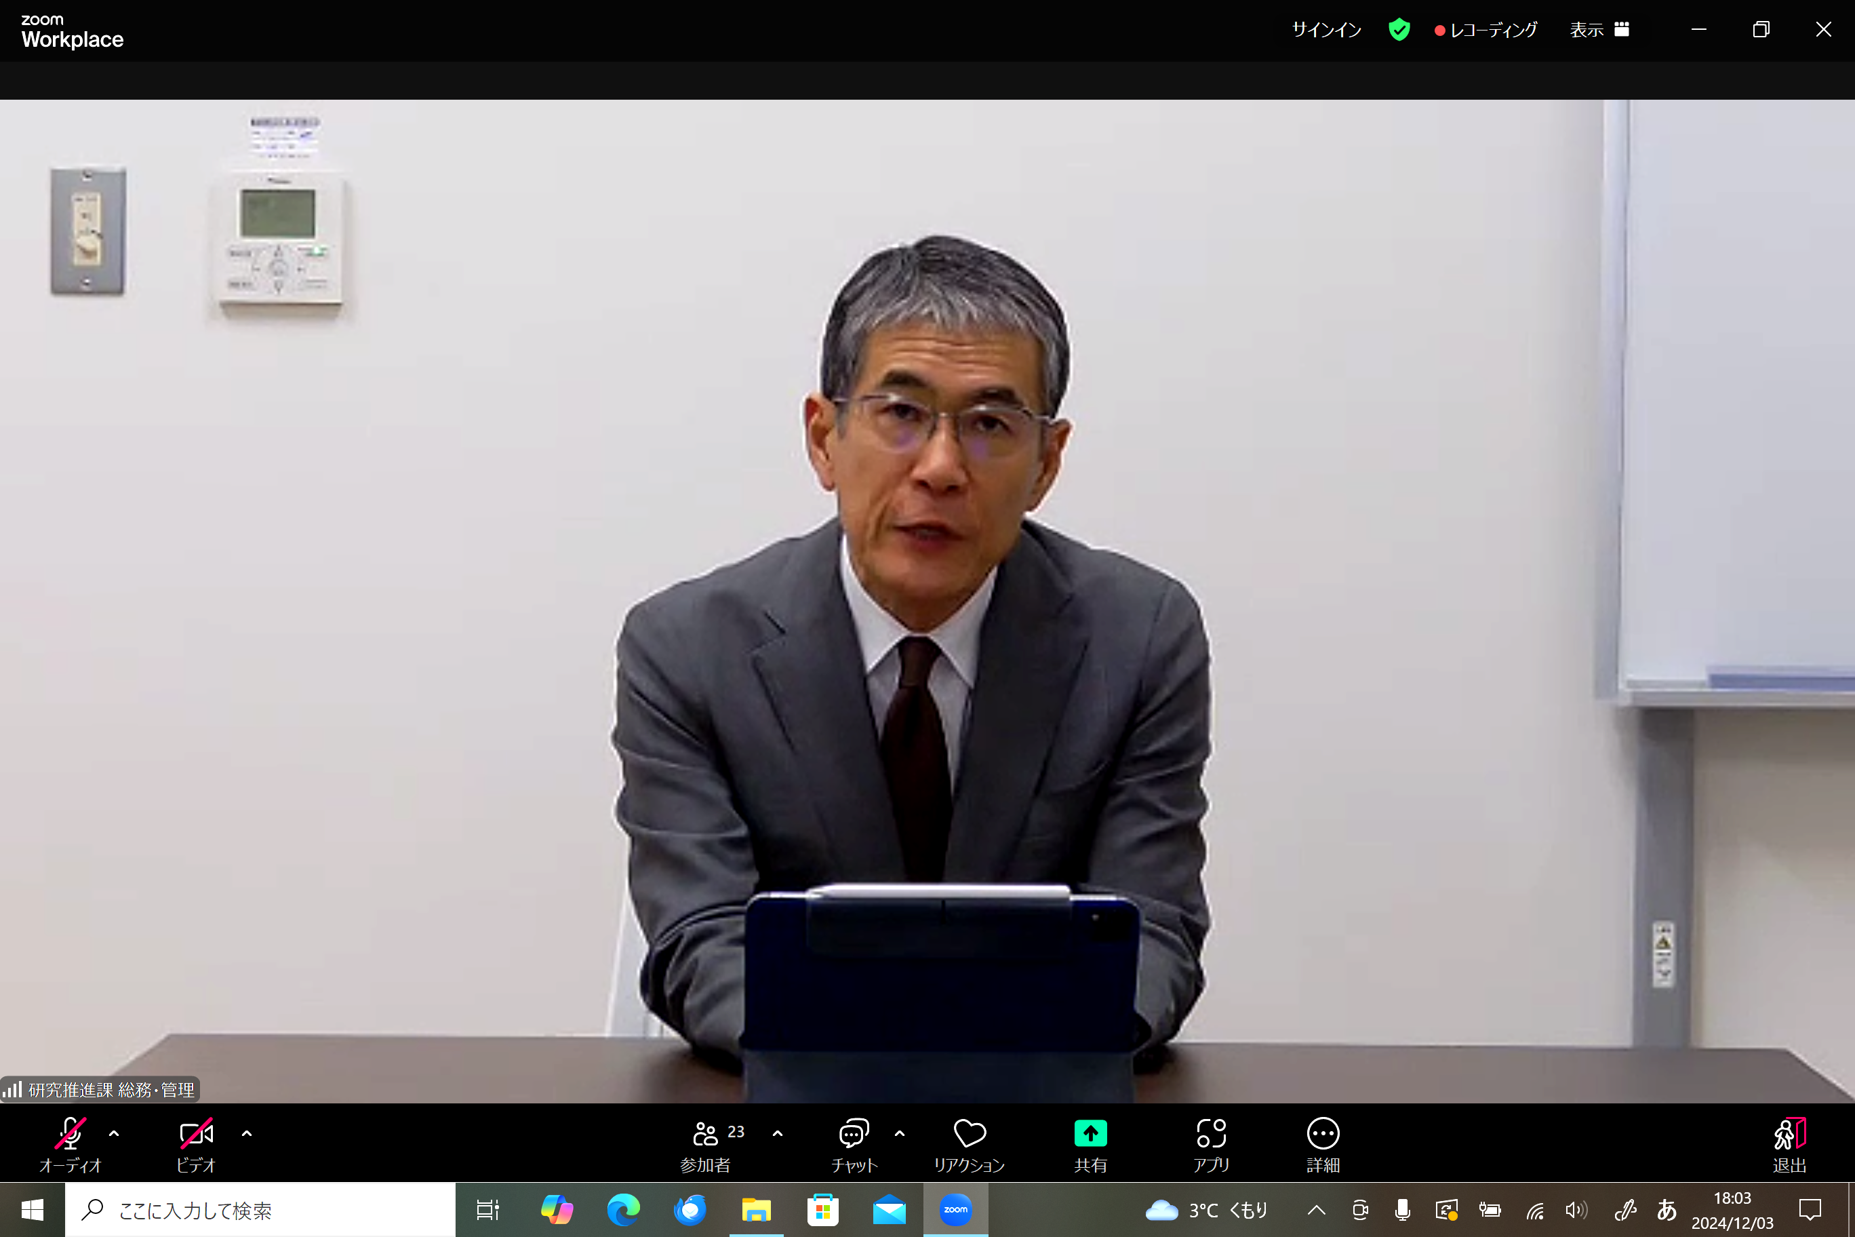The height and width of the screenshot is (1237, 1855).
Task: Click サインイン sign-in link
Action: 1325,30
